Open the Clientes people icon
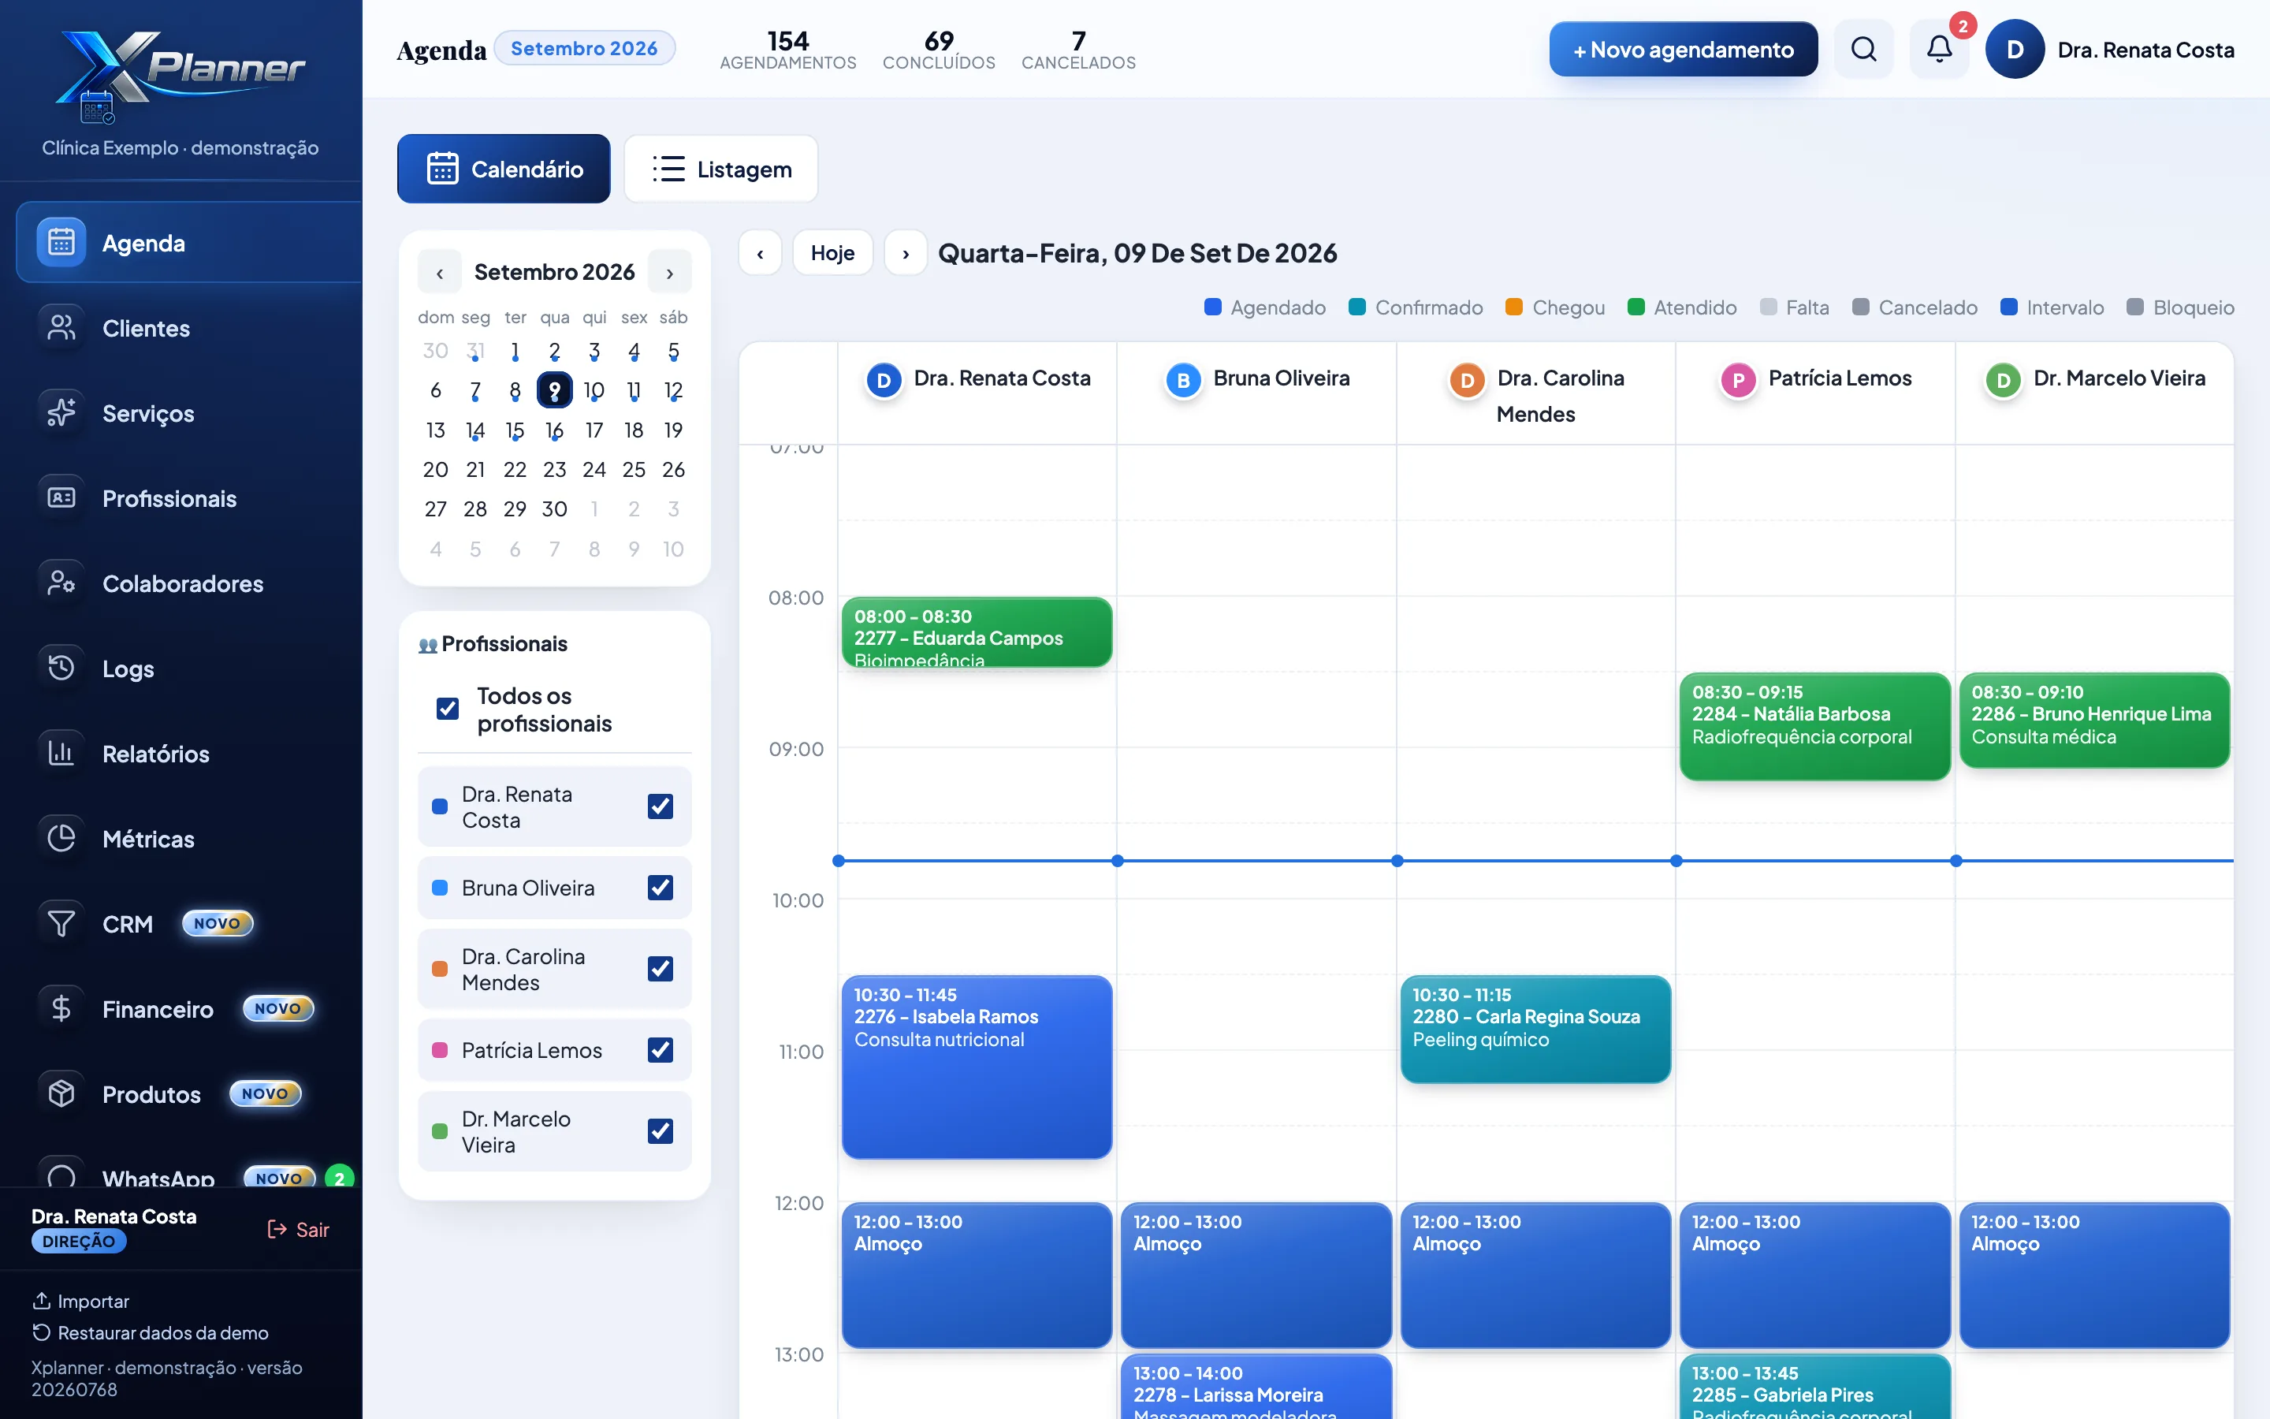 (61, 327)
